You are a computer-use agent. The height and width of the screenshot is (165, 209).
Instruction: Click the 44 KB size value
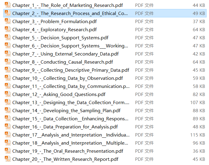pos(199,5)
